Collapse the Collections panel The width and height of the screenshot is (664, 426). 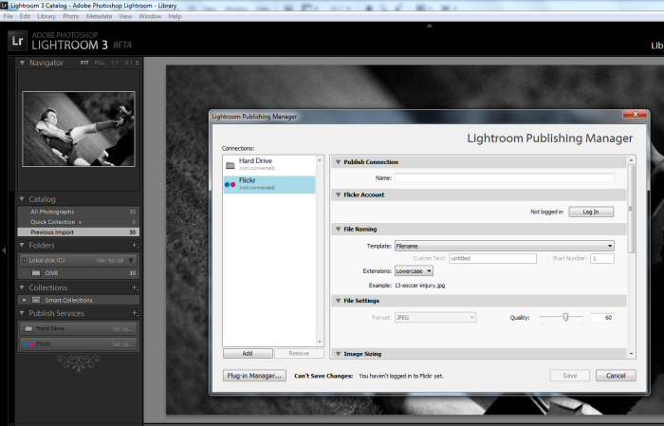[22, 287]
